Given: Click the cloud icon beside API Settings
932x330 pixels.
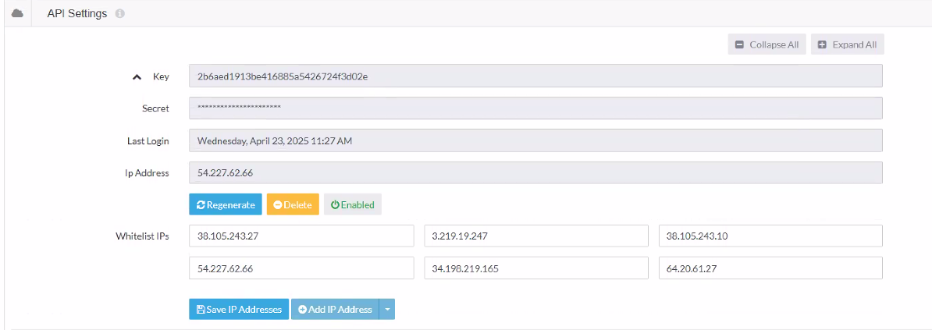Looking at the screenshot, I should [x=17, y=13].
